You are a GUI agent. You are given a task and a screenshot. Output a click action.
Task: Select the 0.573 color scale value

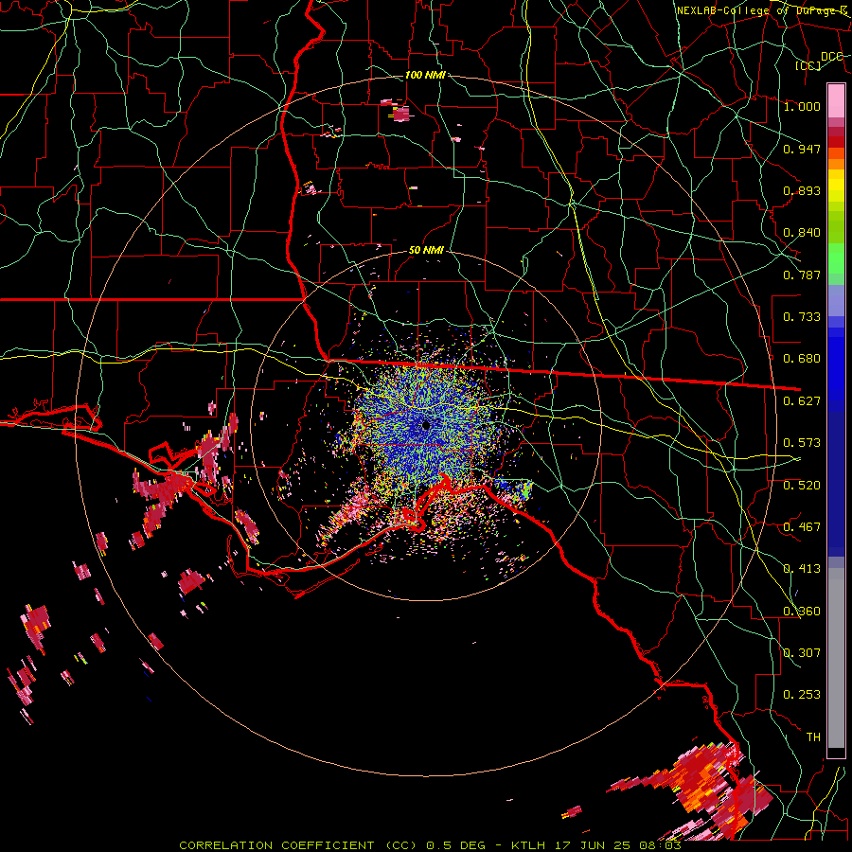pos(802,443)
